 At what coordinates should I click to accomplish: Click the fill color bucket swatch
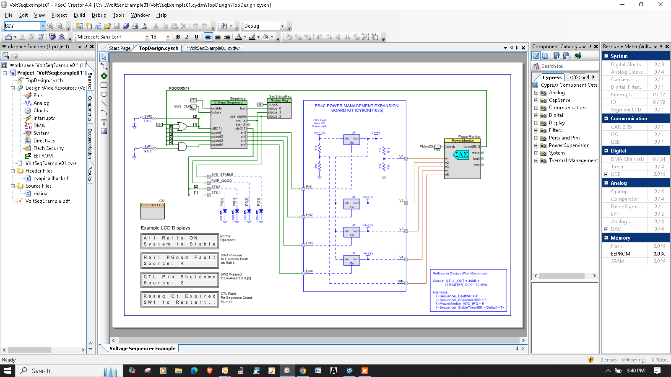tap(265, 37)
